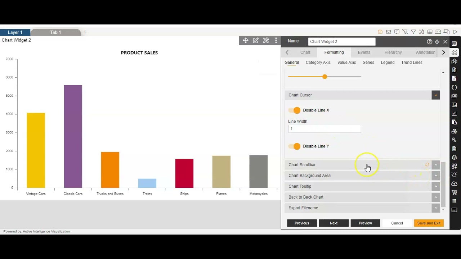Viewport: 461px width, 259px height.
Task: Select the Layer 1 tab
Action: 15,32
